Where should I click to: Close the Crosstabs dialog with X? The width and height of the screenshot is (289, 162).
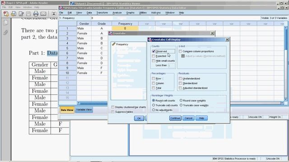tap(212, 33)
